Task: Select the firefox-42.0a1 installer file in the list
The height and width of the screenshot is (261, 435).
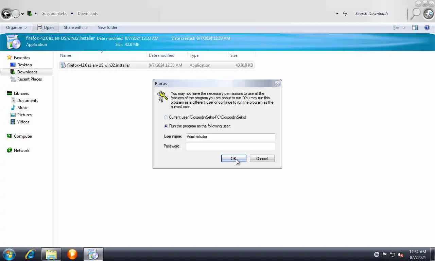Action: 157,65
